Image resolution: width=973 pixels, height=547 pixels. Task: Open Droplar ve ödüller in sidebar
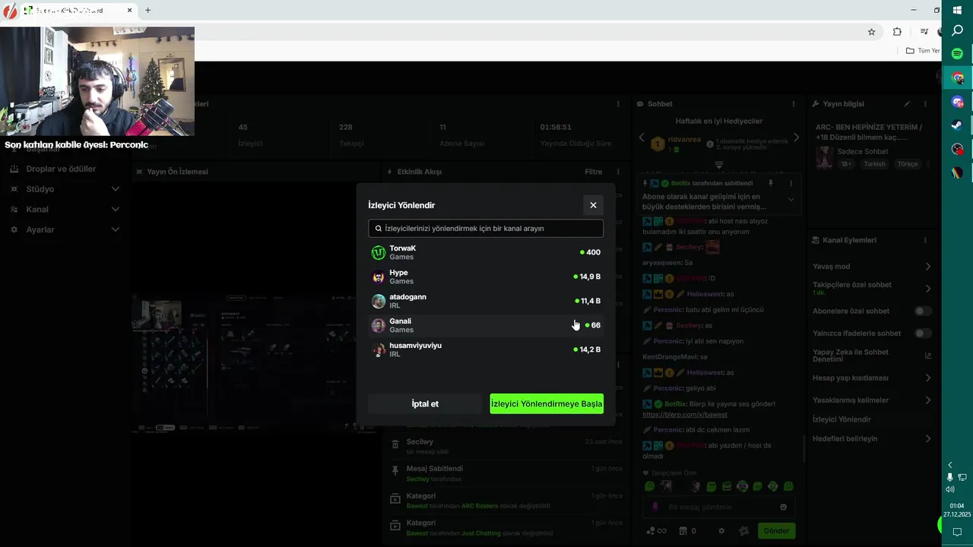(61, 169)
